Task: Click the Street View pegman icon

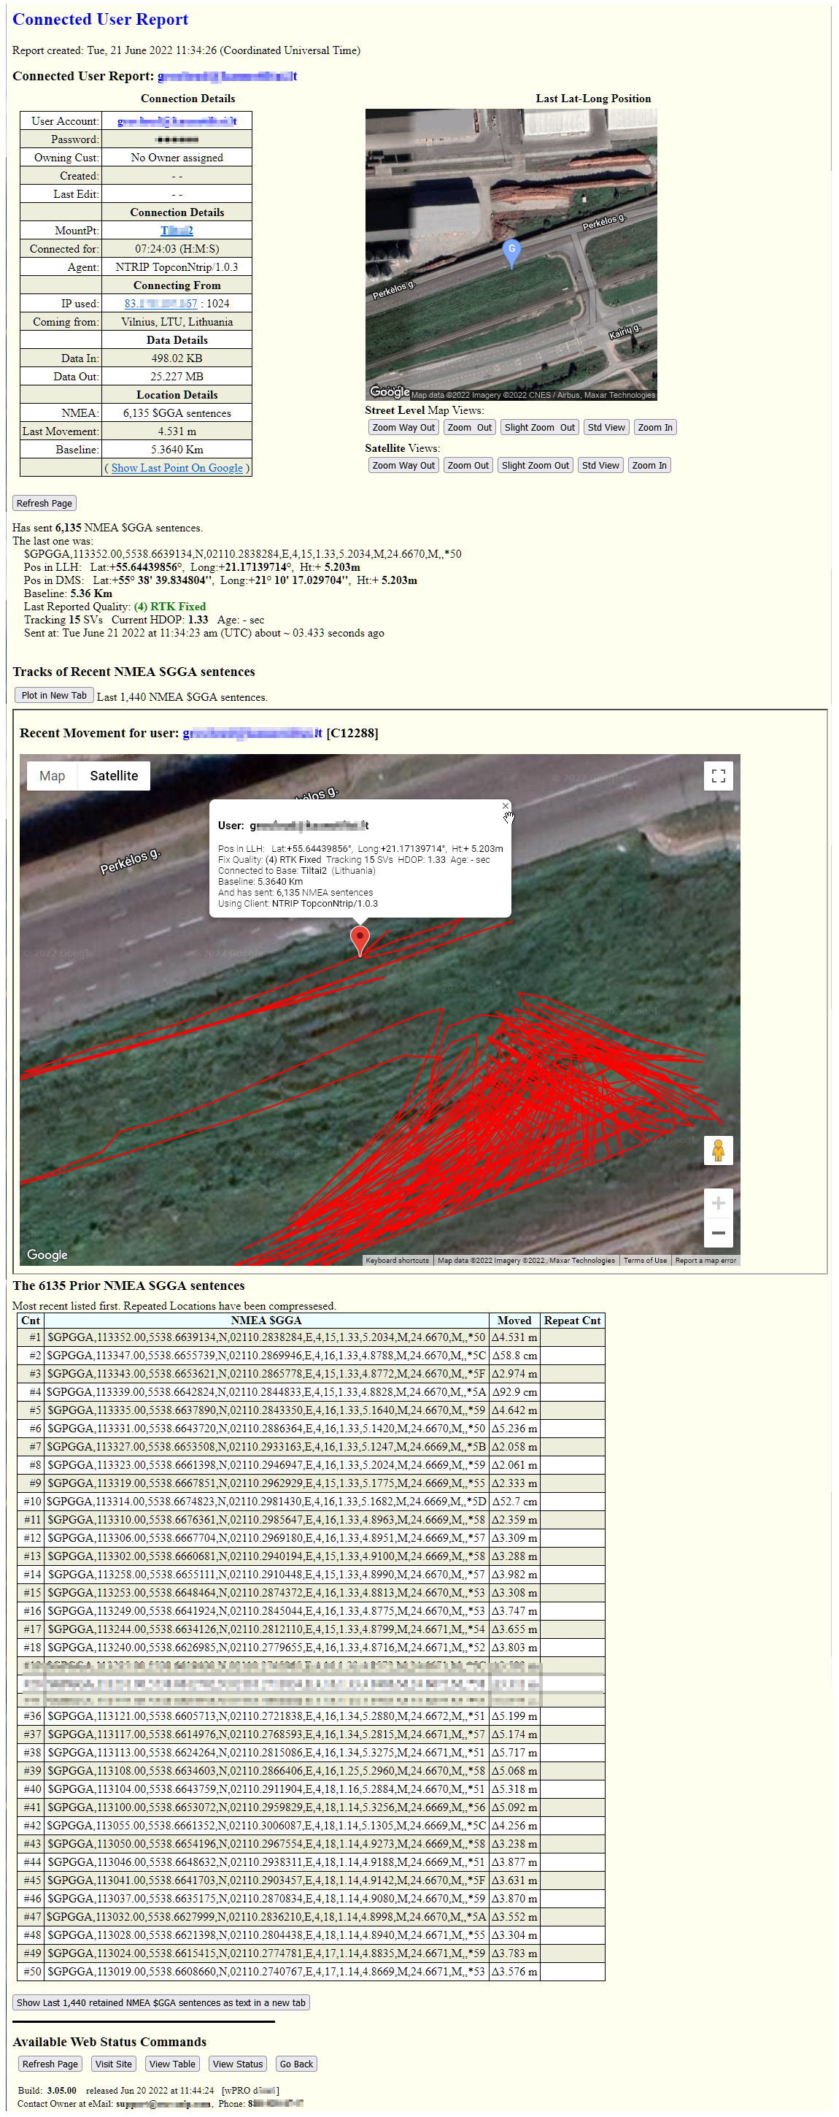Action: click(717, 1150)
